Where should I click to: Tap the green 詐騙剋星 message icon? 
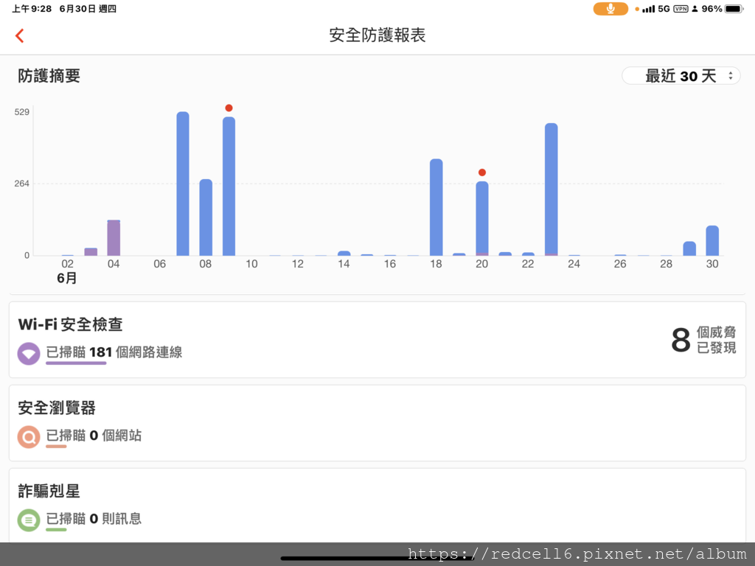pos(29,520)
